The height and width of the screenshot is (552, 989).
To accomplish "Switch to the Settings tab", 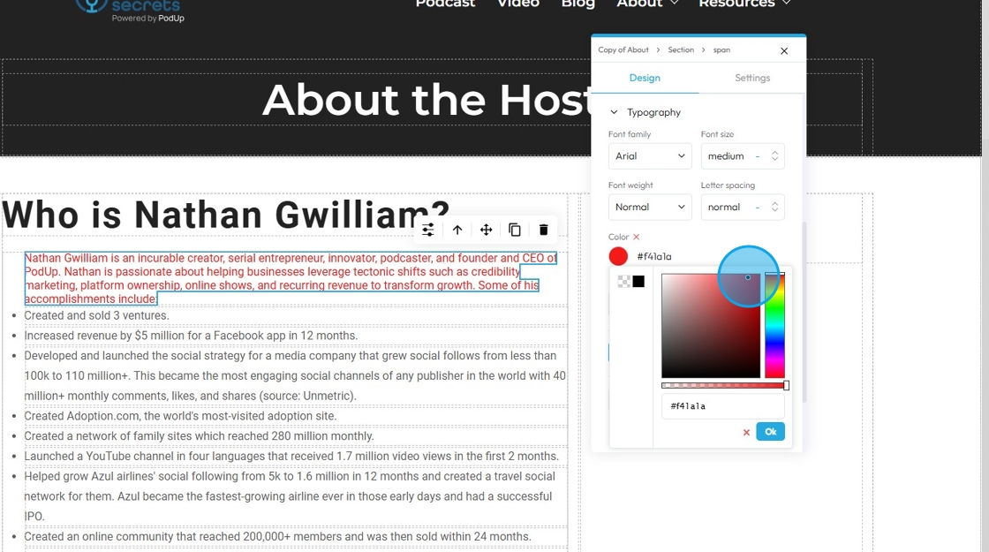I will pyautogui.click(x=752, y=78).
